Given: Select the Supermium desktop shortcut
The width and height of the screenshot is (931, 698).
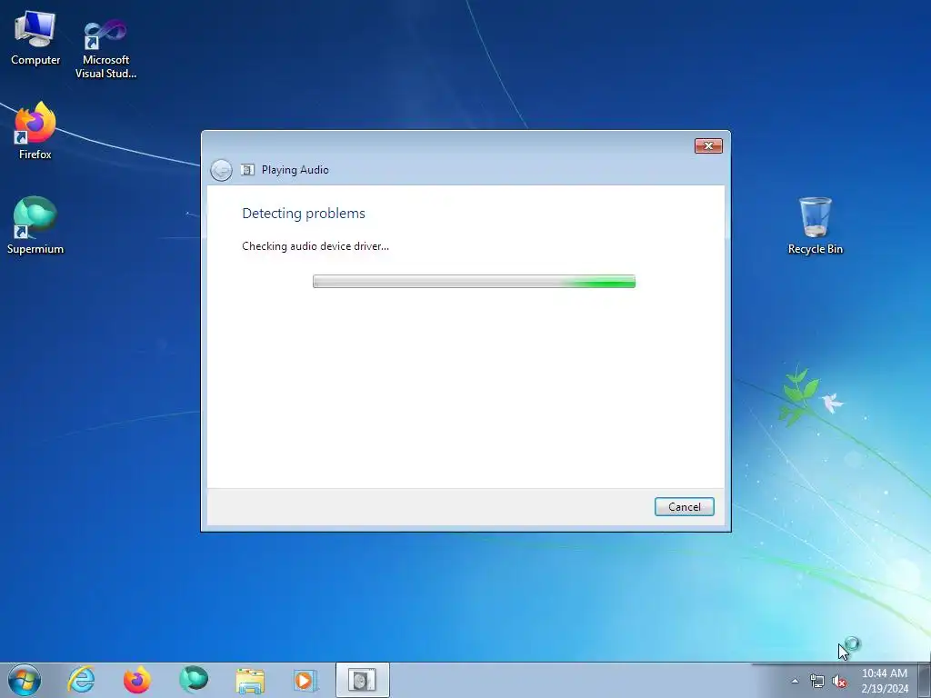Looking at the screenshot, I should tap(35, 225).
